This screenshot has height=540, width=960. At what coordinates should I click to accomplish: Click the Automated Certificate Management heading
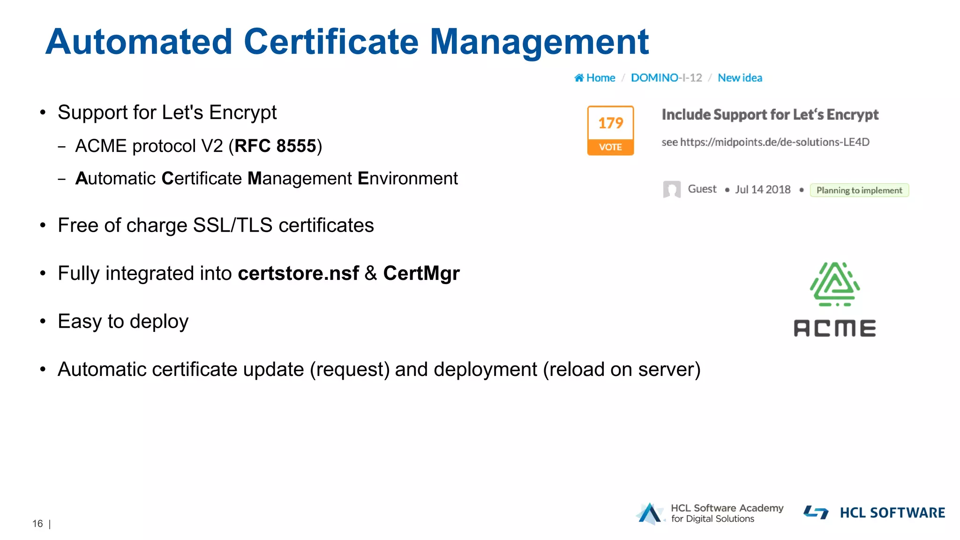tap(347, 42)
